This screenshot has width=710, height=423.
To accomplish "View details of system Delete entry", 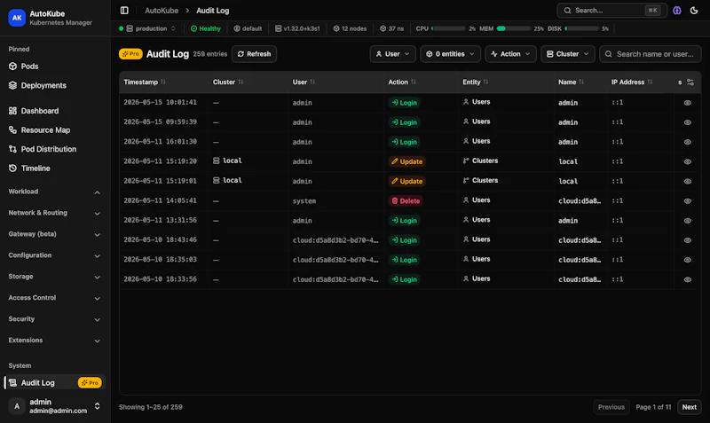I will [687, 201].
